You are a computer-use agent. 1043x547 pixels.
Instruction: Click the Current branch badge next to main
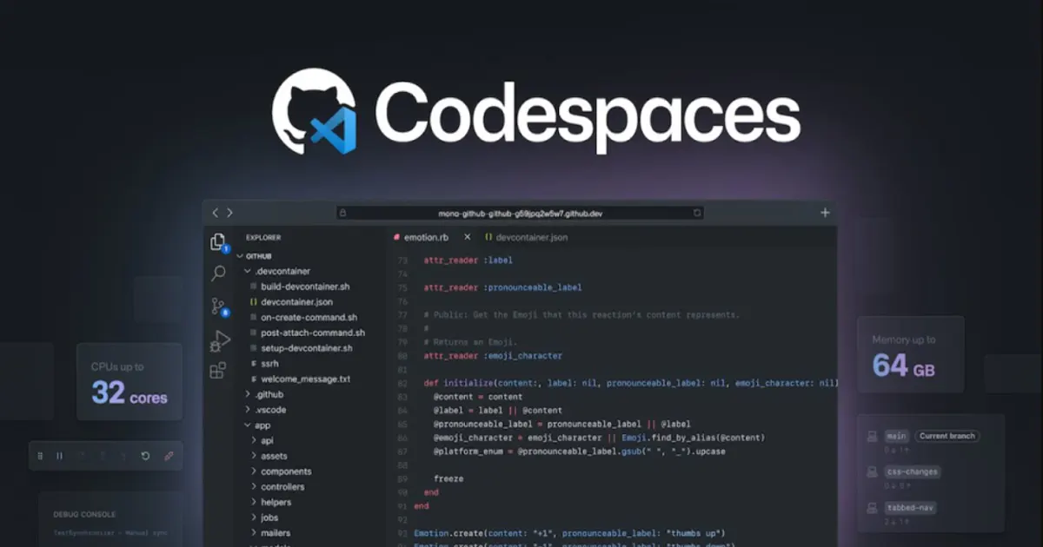(x=947, y=436)
